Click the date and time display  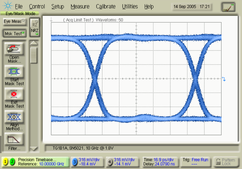click(191, 6)
